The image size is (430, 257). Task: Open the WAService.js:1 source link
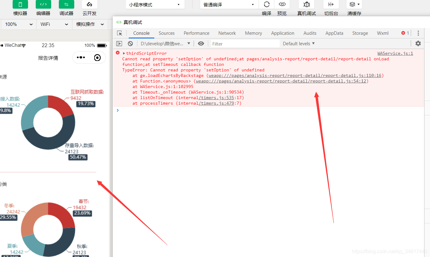point(395,54)
